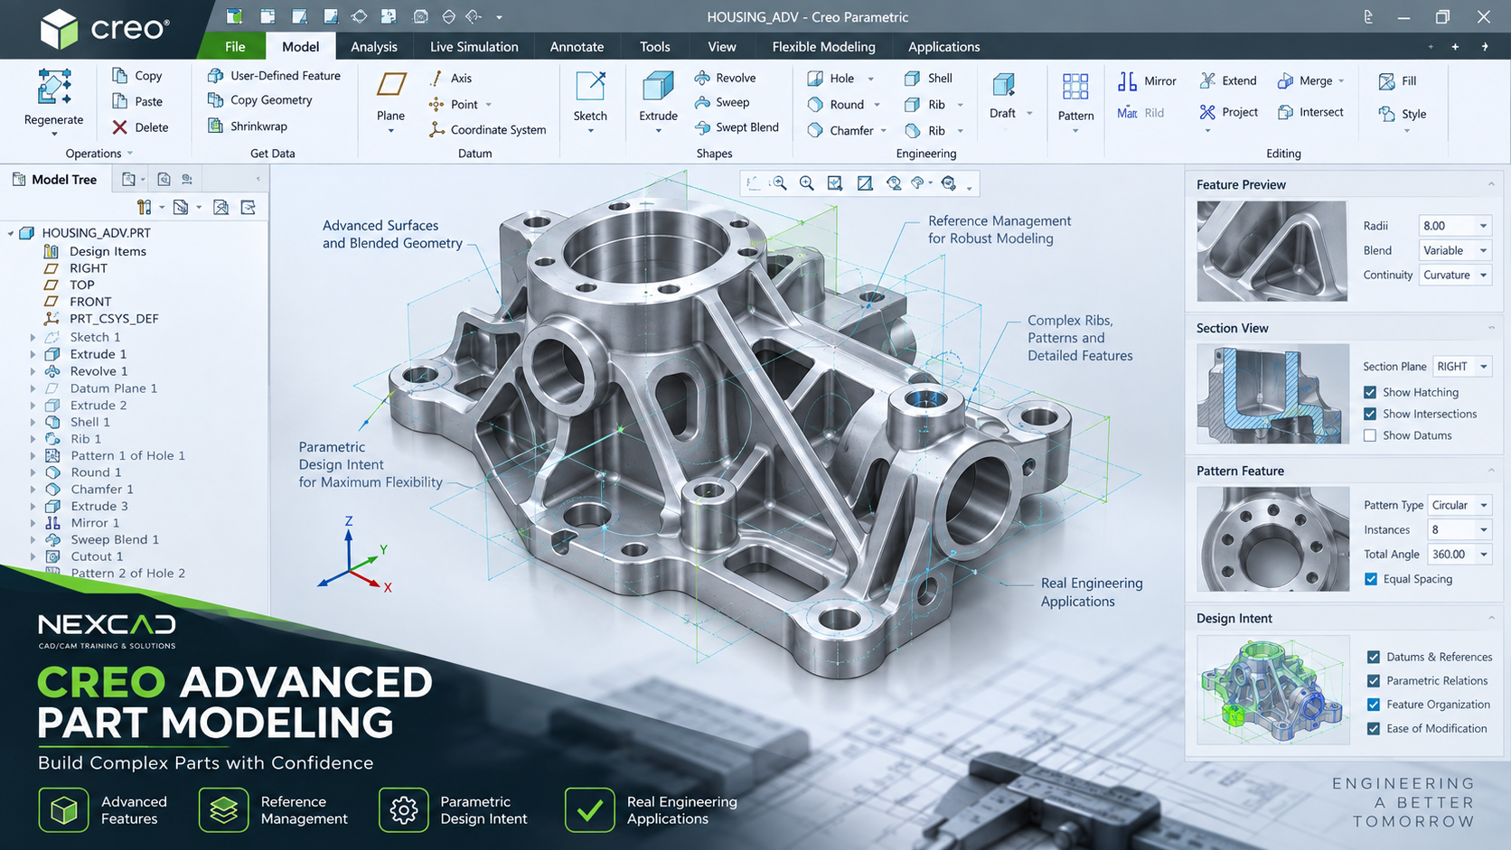
Task: Select Sweep Blend 1 in Model Tree
Action: (115, 539)
